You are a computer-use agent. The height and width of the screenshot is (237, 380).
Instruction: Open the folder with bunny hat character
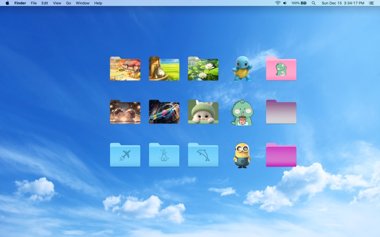click(203, 112)
